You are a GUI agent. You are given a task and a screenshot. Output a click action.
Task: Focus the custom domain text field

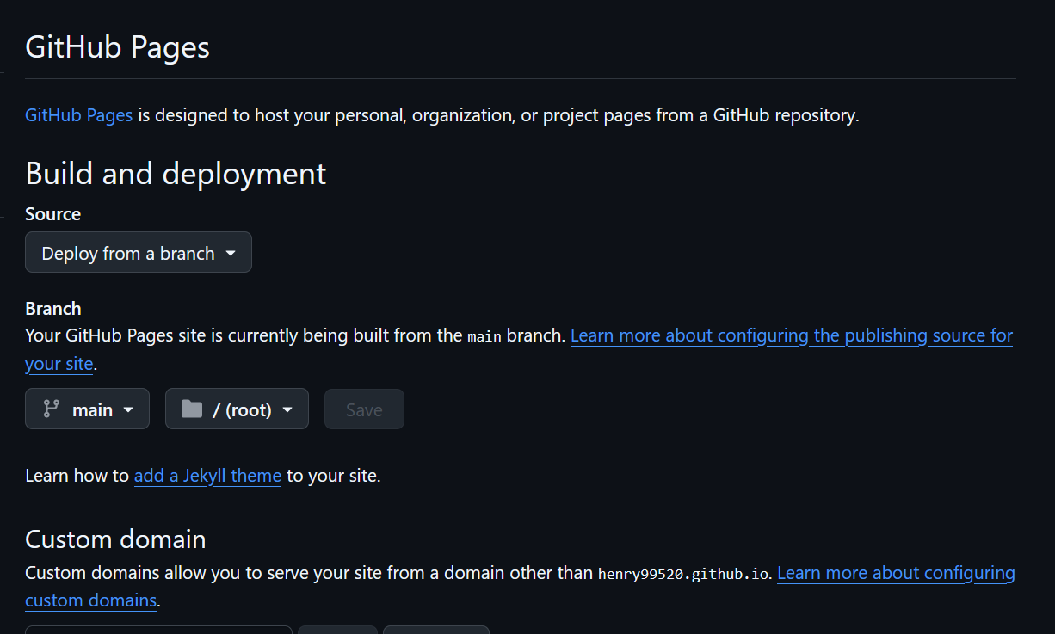tap(158, 630)
